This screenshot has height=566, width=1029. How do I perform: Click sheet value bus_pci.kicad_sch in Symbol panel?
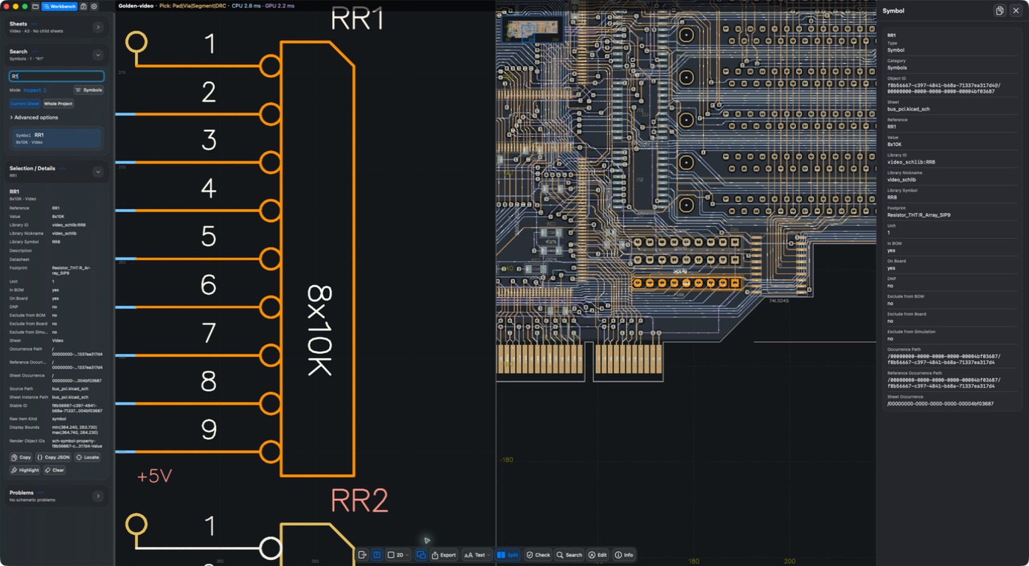908,109
